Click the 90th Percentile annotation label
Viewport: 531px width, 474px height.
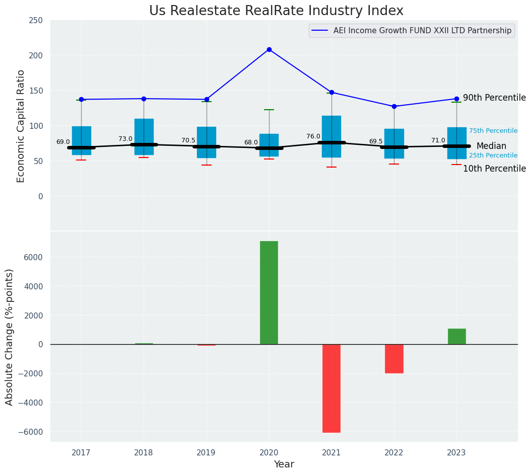tap(494, 98)
